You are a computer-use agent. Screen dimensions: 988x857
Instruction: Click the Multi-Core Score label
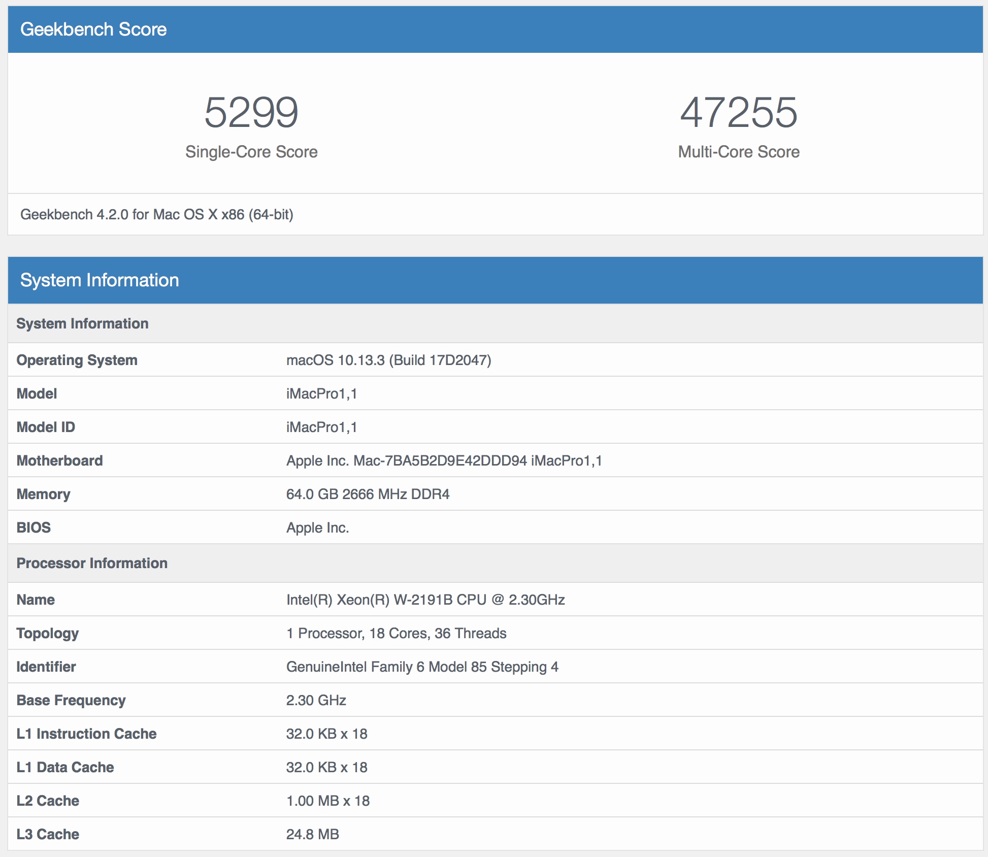[x=739, y=152]
